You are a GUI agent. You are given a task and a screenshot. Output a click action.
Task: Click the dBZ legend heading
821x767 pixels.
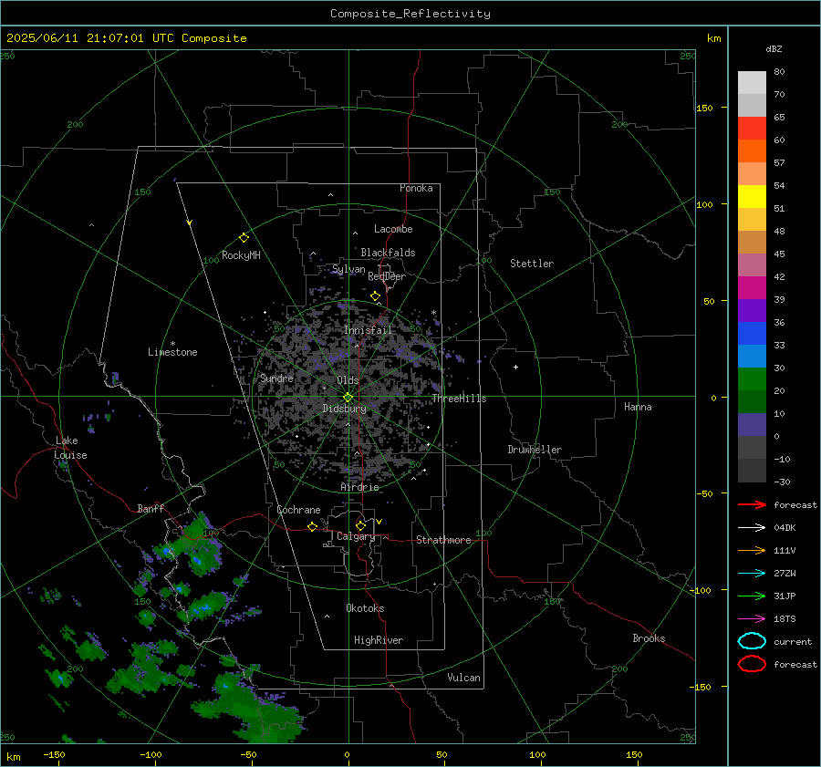[x=774, y=48]
